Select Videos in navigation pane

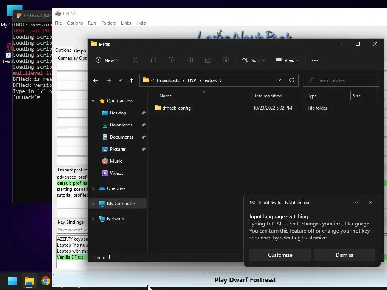coord(116,173)
